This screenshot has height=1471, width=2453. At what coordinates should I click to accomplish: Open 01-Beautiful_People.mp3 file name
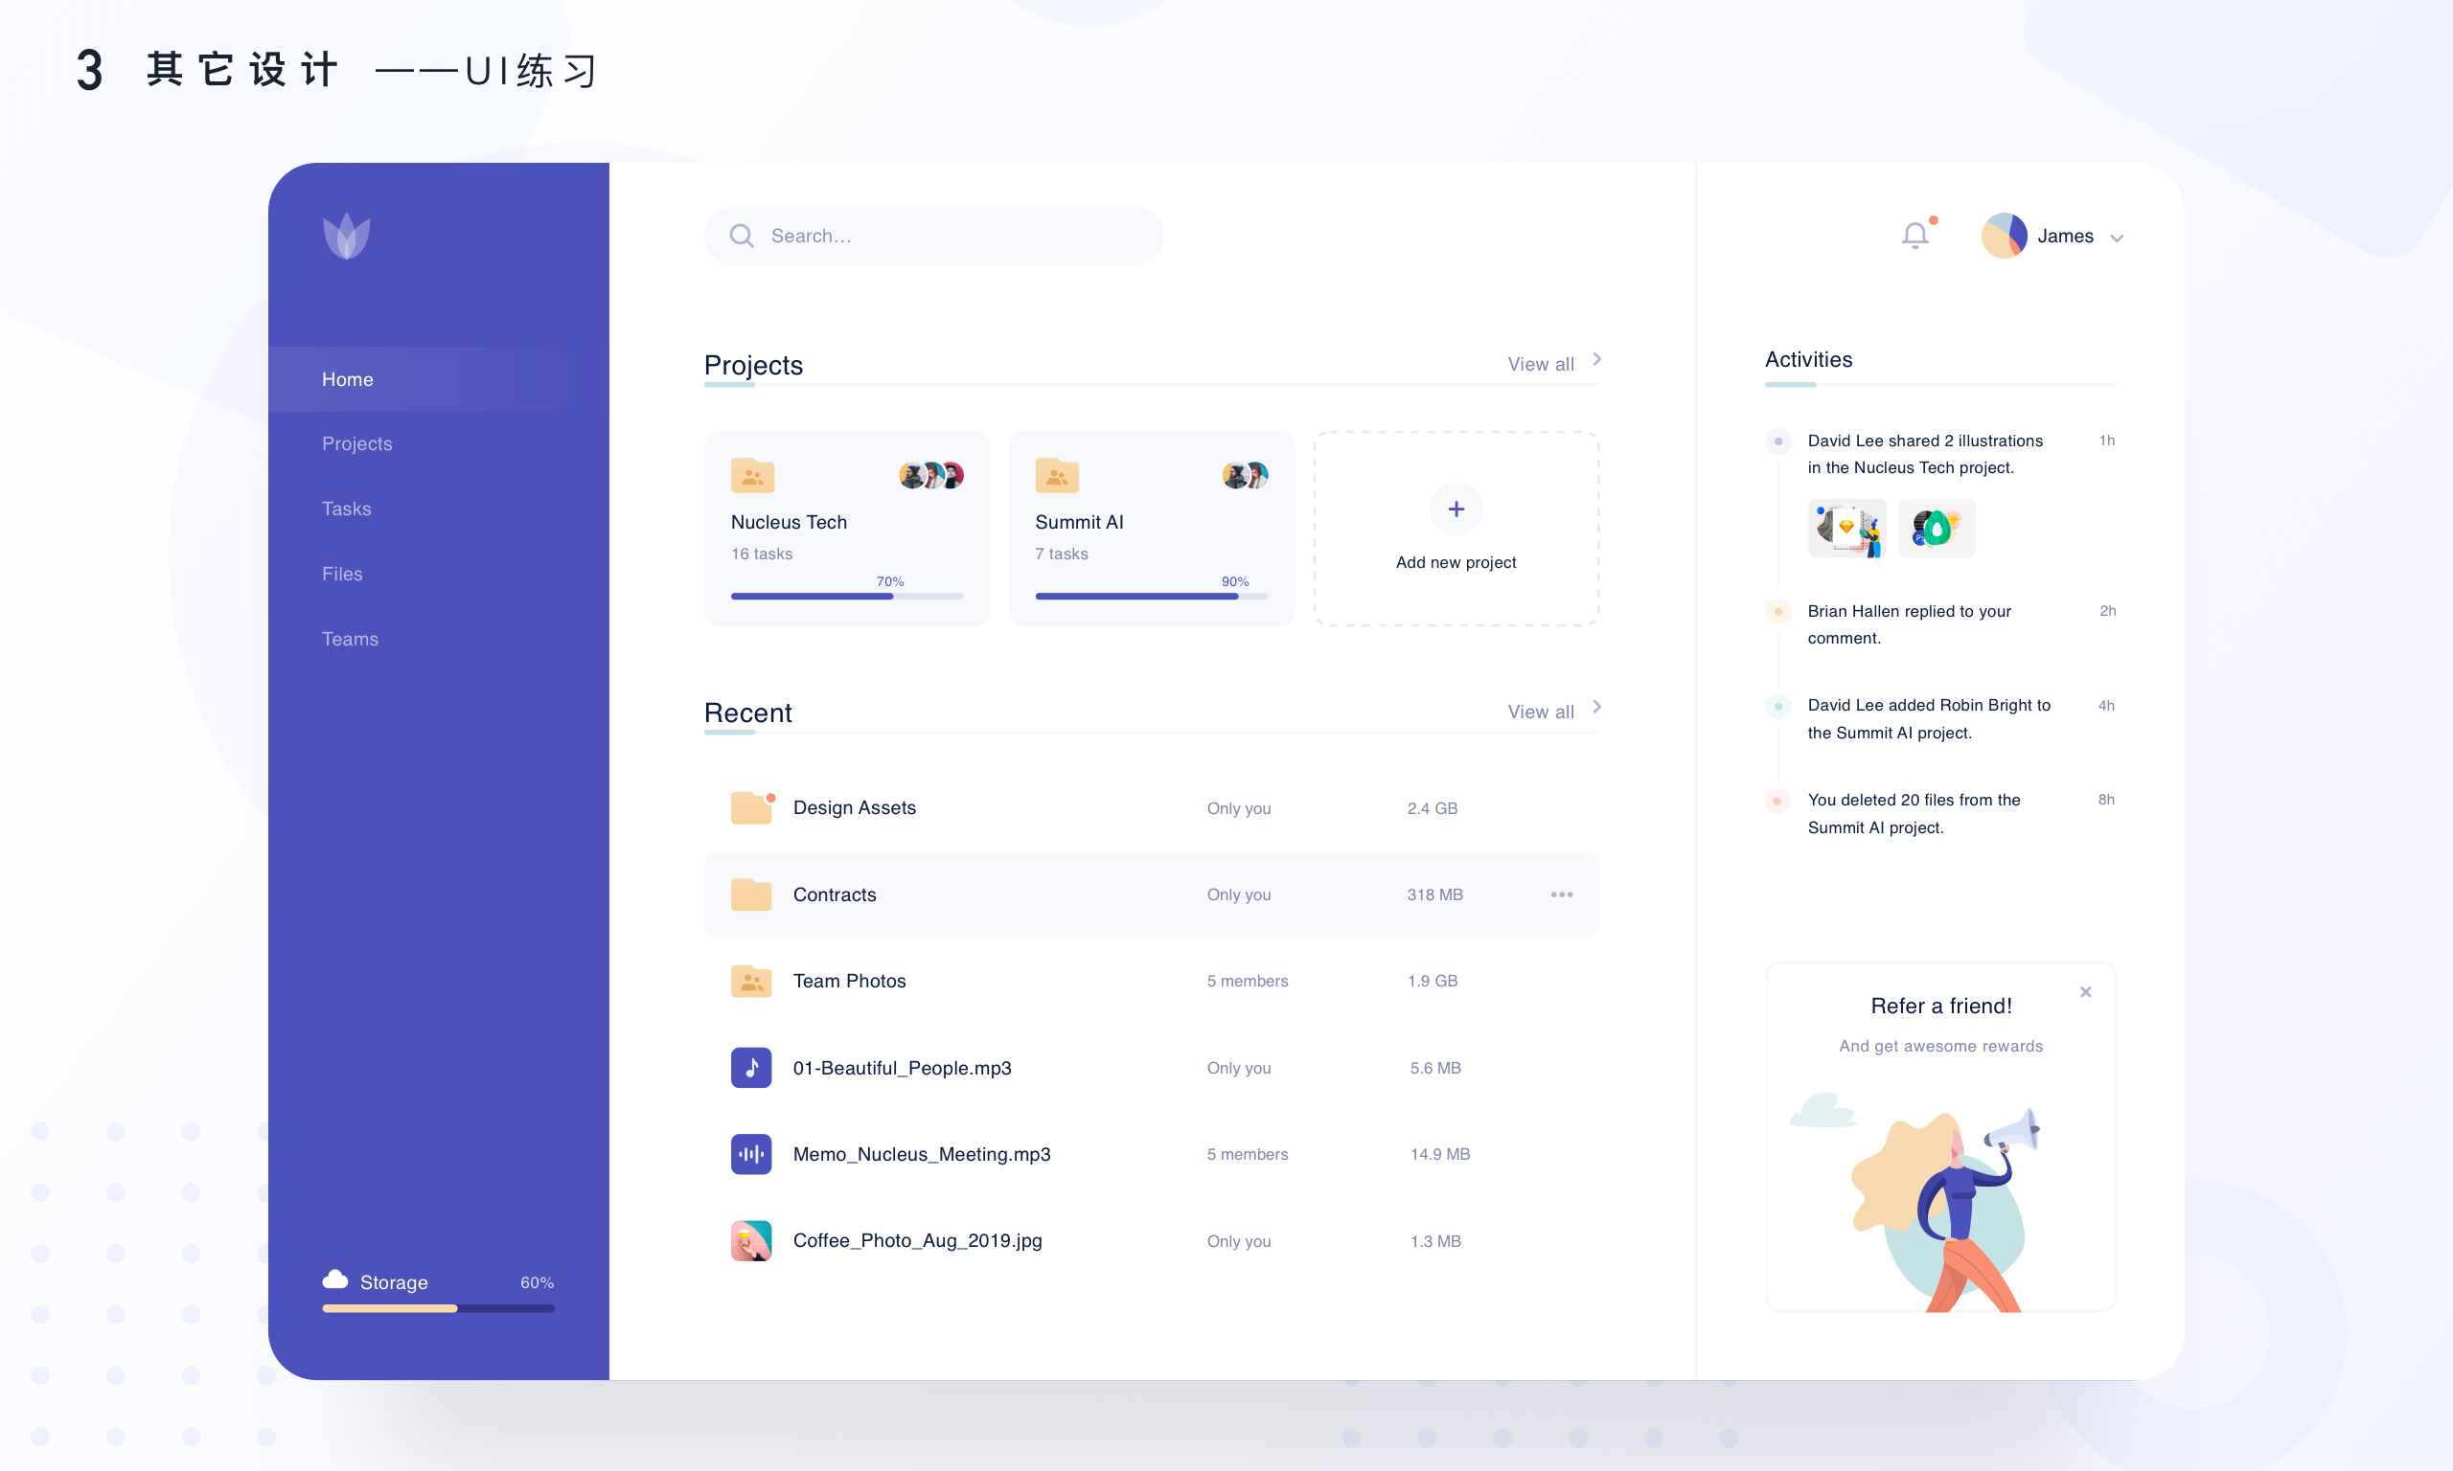[902, 1069]
